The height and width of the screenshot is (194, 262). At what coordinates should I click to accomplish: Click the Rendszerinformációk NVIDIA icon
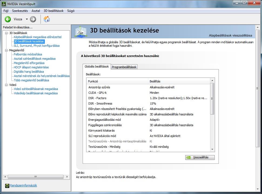click(7, 186)
